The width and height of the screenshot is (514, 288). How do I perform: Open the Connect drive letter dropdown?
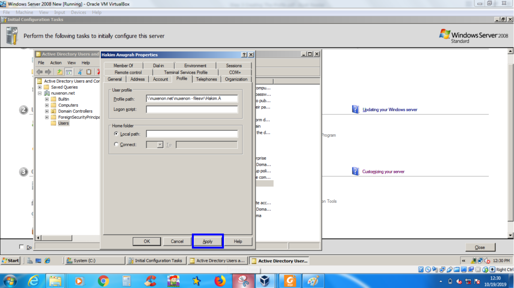(160, 145)
